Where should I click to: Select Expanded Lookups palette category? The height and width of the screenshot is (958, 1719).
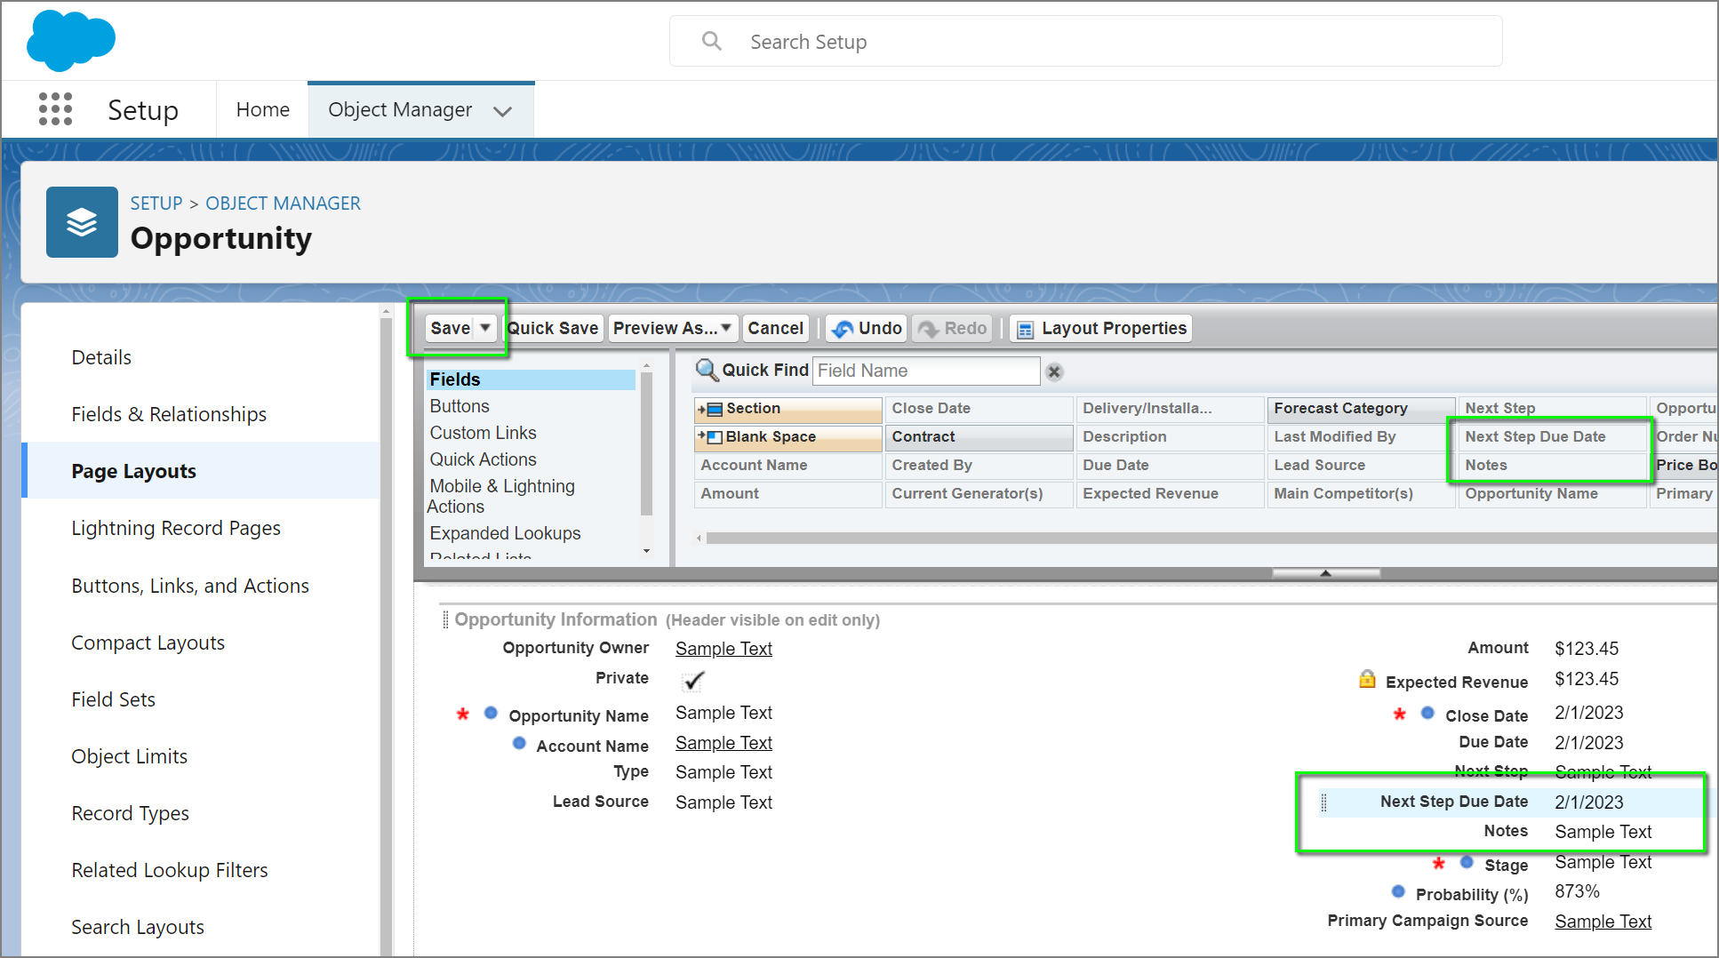505,533
